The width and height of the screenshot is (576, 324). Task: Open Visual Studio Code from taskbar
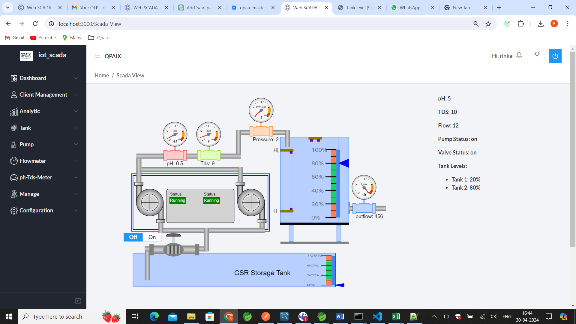377,316
